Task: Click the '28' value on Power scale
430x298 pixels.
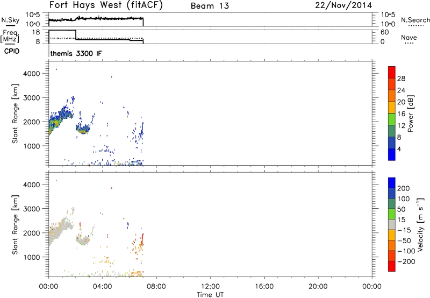Action: pos(401,79)
